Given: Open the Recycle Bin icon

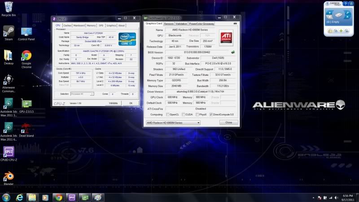Looking at the screenshot, I should [9, 7].
